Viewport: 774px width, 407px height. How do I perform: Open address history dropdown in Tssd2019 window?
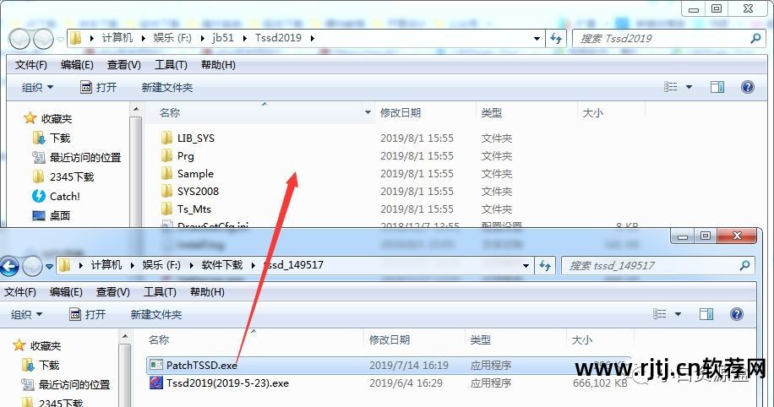[537, 39]
